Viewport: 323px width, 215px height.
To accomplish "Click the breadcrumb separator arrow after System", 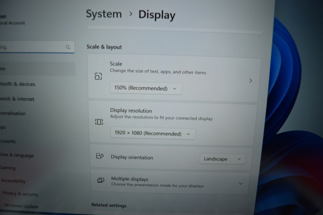I will pyautogui.click(x=130, y=14).
